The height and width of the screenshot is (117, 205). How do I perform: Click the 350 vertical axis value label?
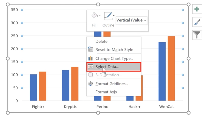tap(14, 10)
